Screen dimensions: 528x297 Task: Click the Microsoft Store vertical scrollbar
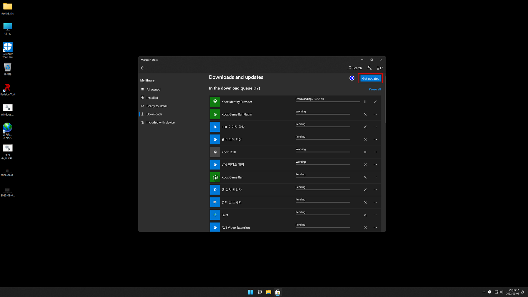coord(385,100)
